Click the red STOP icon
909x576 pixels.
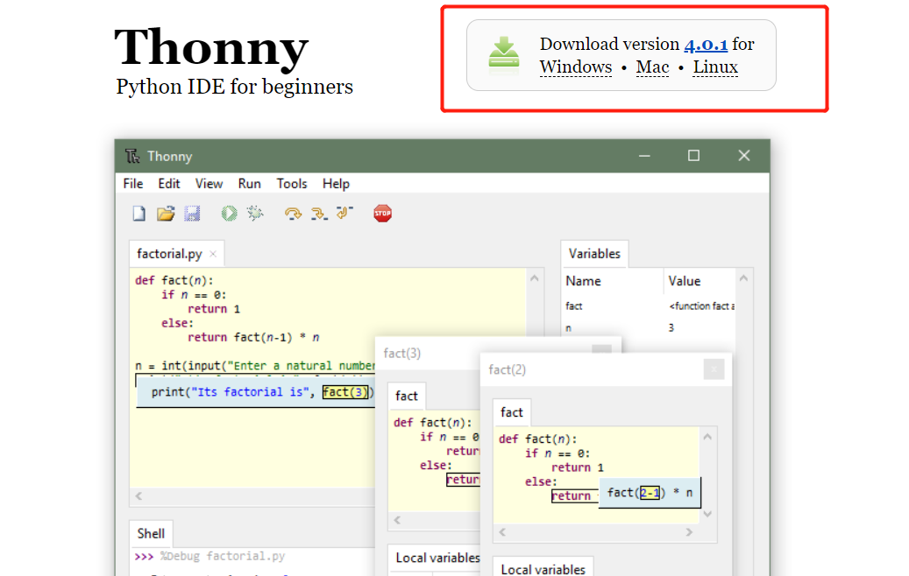point(382,214)
